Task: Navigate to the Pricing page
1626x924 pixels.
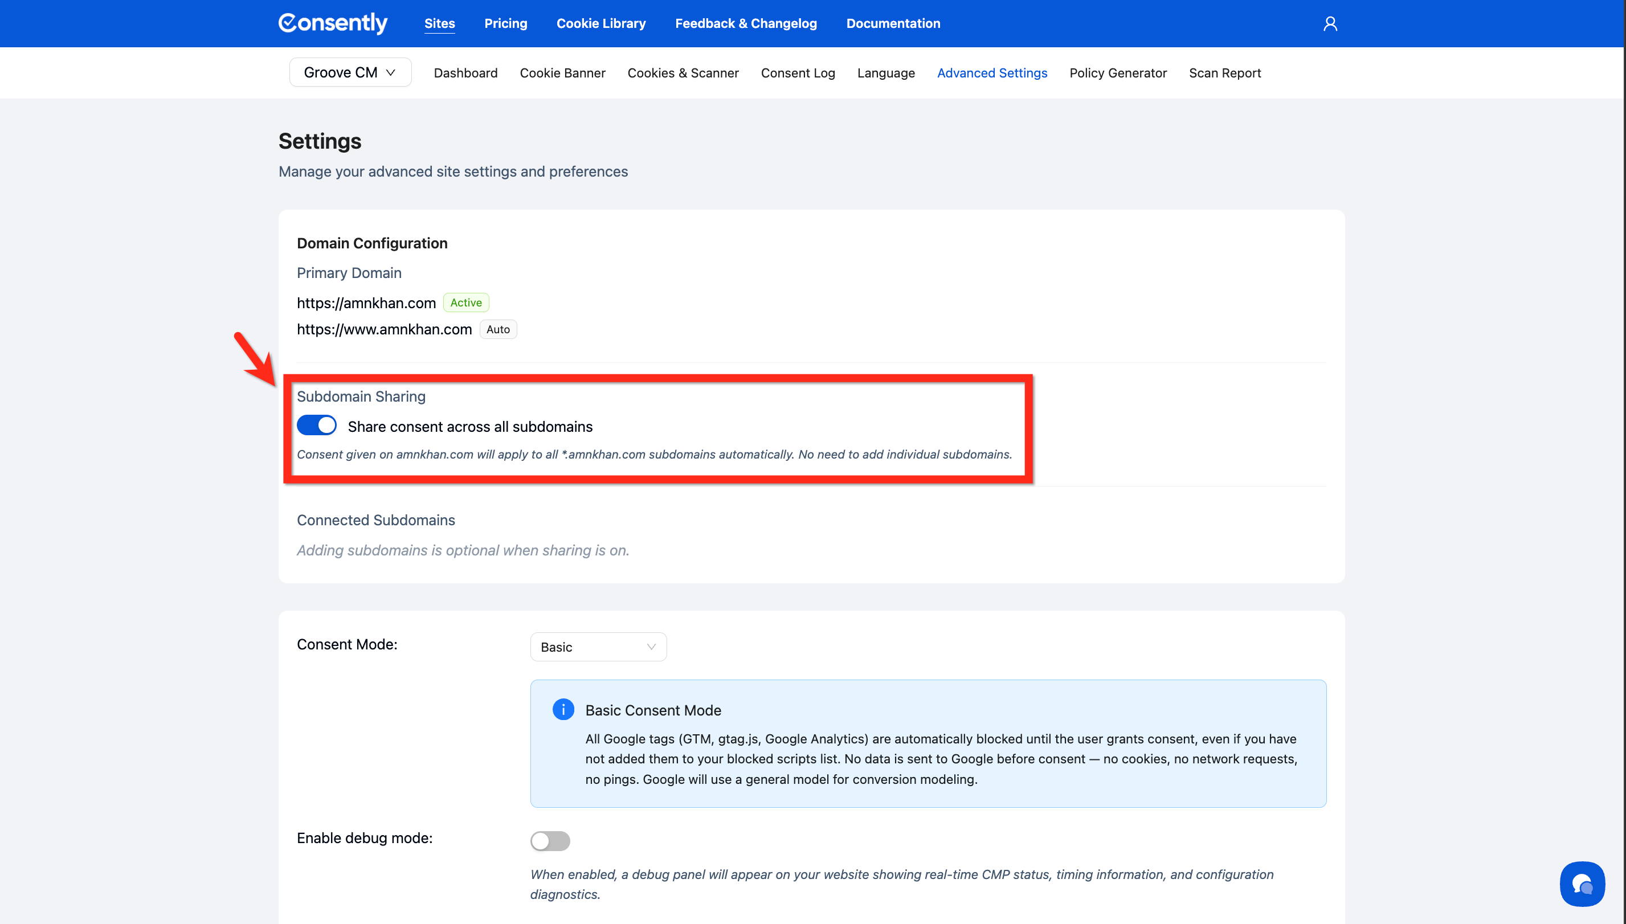Action: [505, 23]
